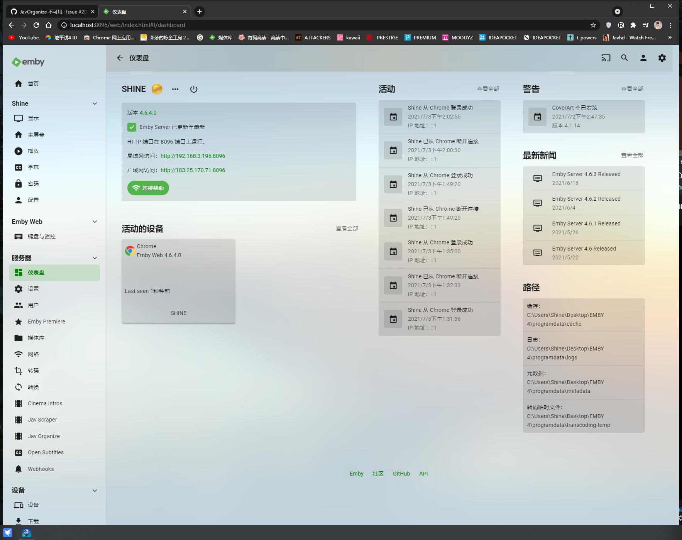Click the cast icon in the header
Viewport: 682px width, 540px height.
tap(606, 58)
